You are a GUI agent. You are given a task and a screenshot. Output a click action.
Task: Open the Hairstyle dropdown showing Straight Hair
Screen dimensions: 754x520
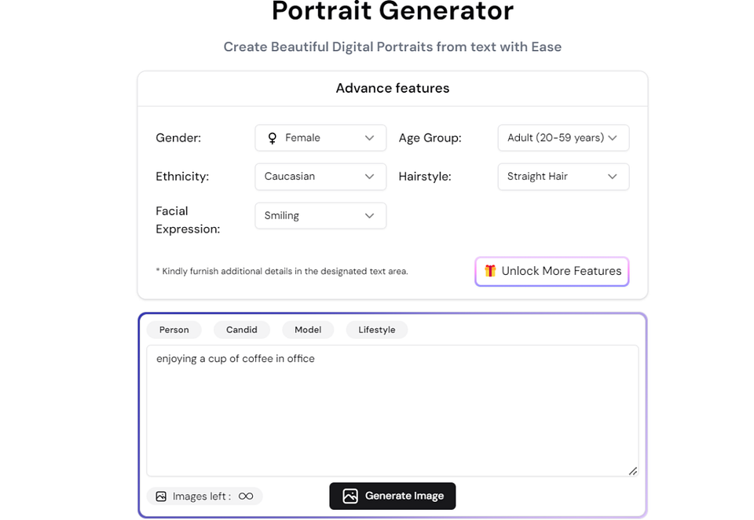563,177
